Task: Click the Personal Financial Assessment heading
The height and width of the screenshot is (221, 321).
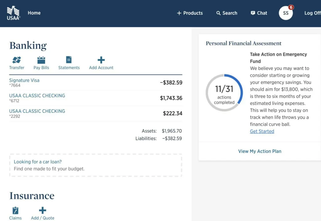Action: [x=243, y=43]
